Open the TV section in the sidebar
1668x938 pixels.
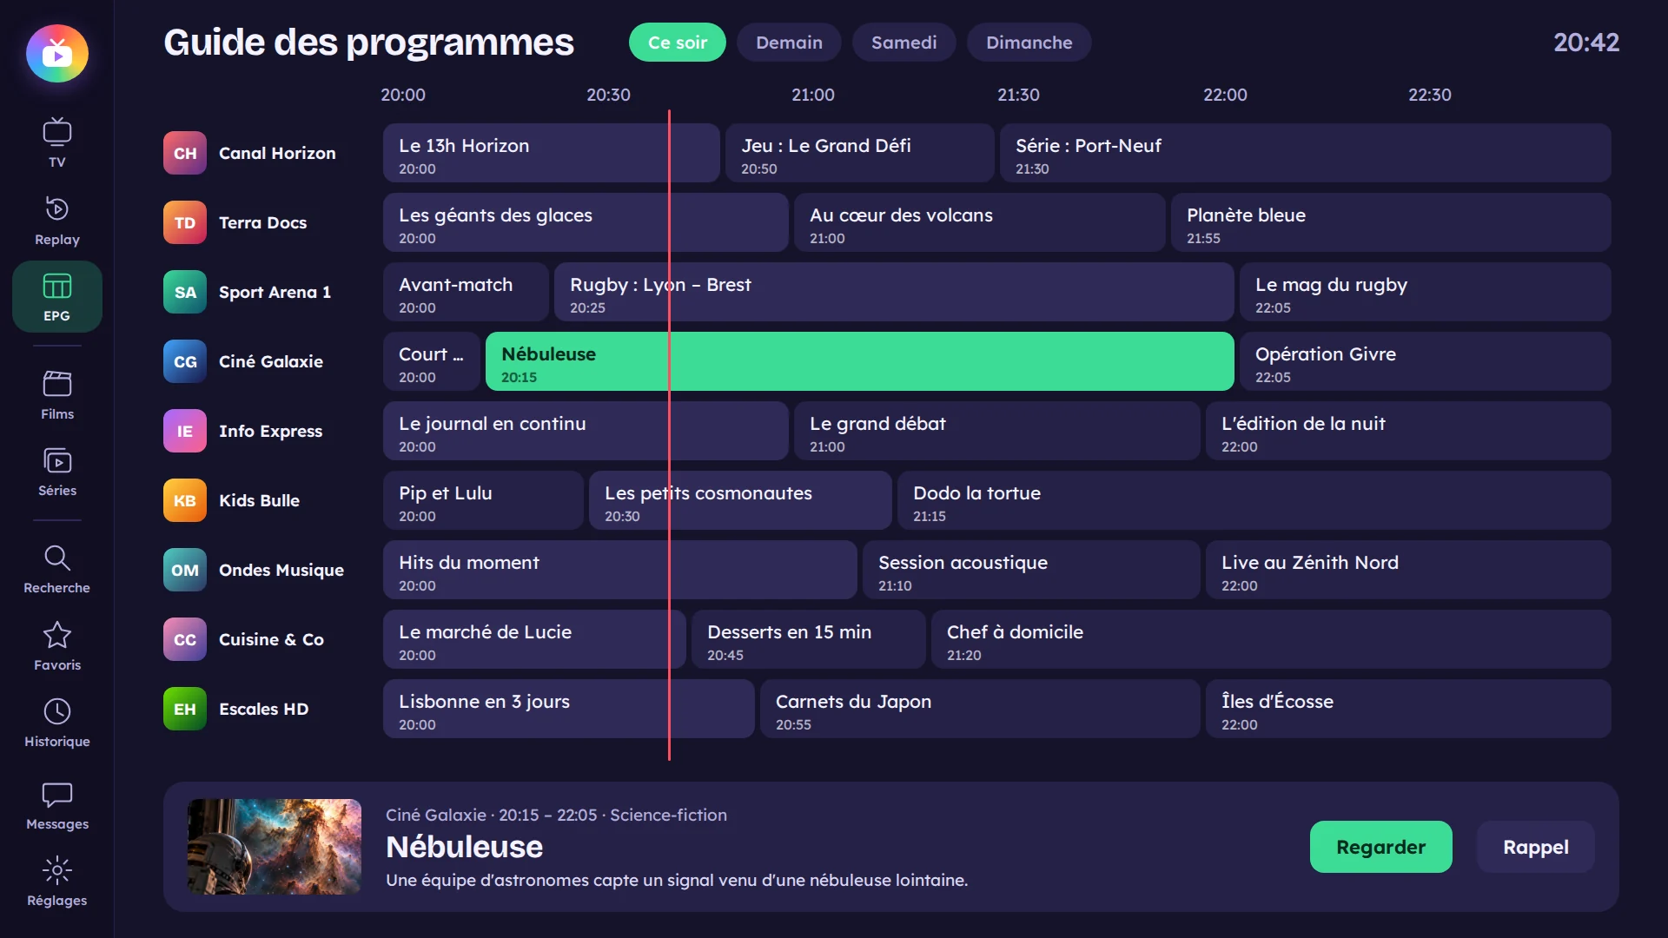56,143
